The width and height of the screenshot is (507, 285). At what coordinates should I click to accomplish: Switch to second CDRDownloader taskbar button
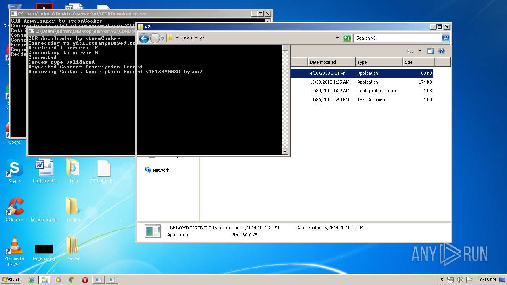coord(112,280)
